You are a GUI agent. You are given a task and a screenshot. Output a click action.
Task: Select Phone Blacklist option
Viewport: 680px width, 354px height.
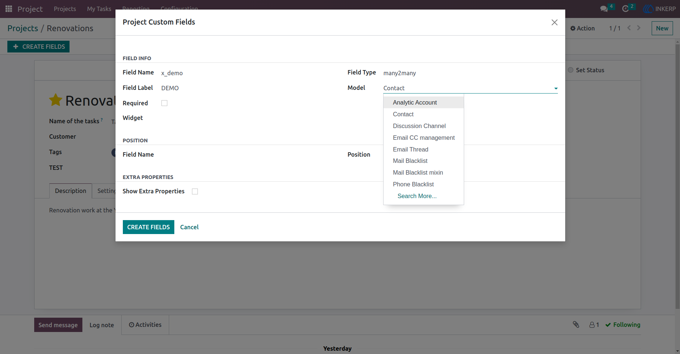pyautogui.click(x=424, y=184)
